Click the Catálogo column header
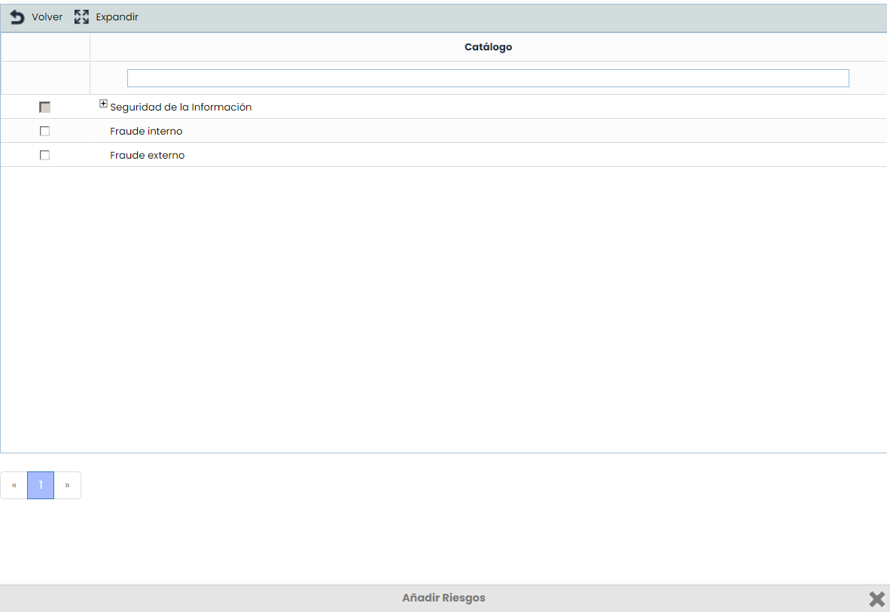The width and height of the screenshot is (890, 612). click(488, 47)
